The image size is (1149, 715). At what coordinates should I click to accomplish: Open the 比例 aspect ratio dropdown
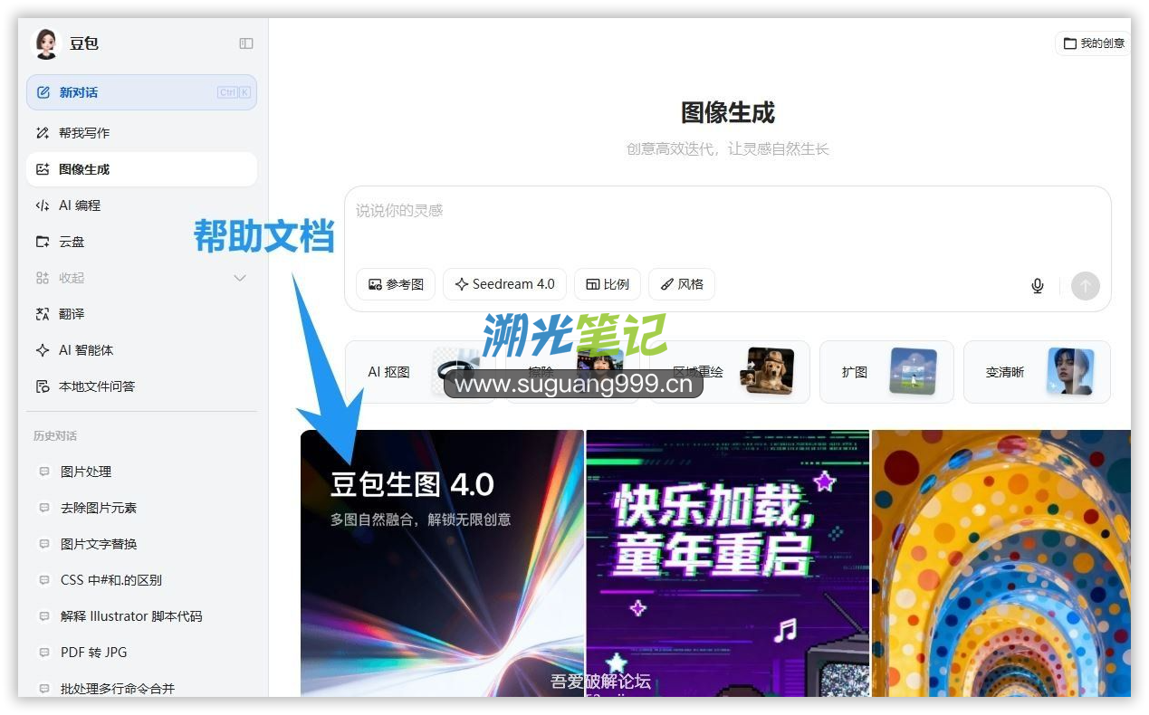click(608, 284)
